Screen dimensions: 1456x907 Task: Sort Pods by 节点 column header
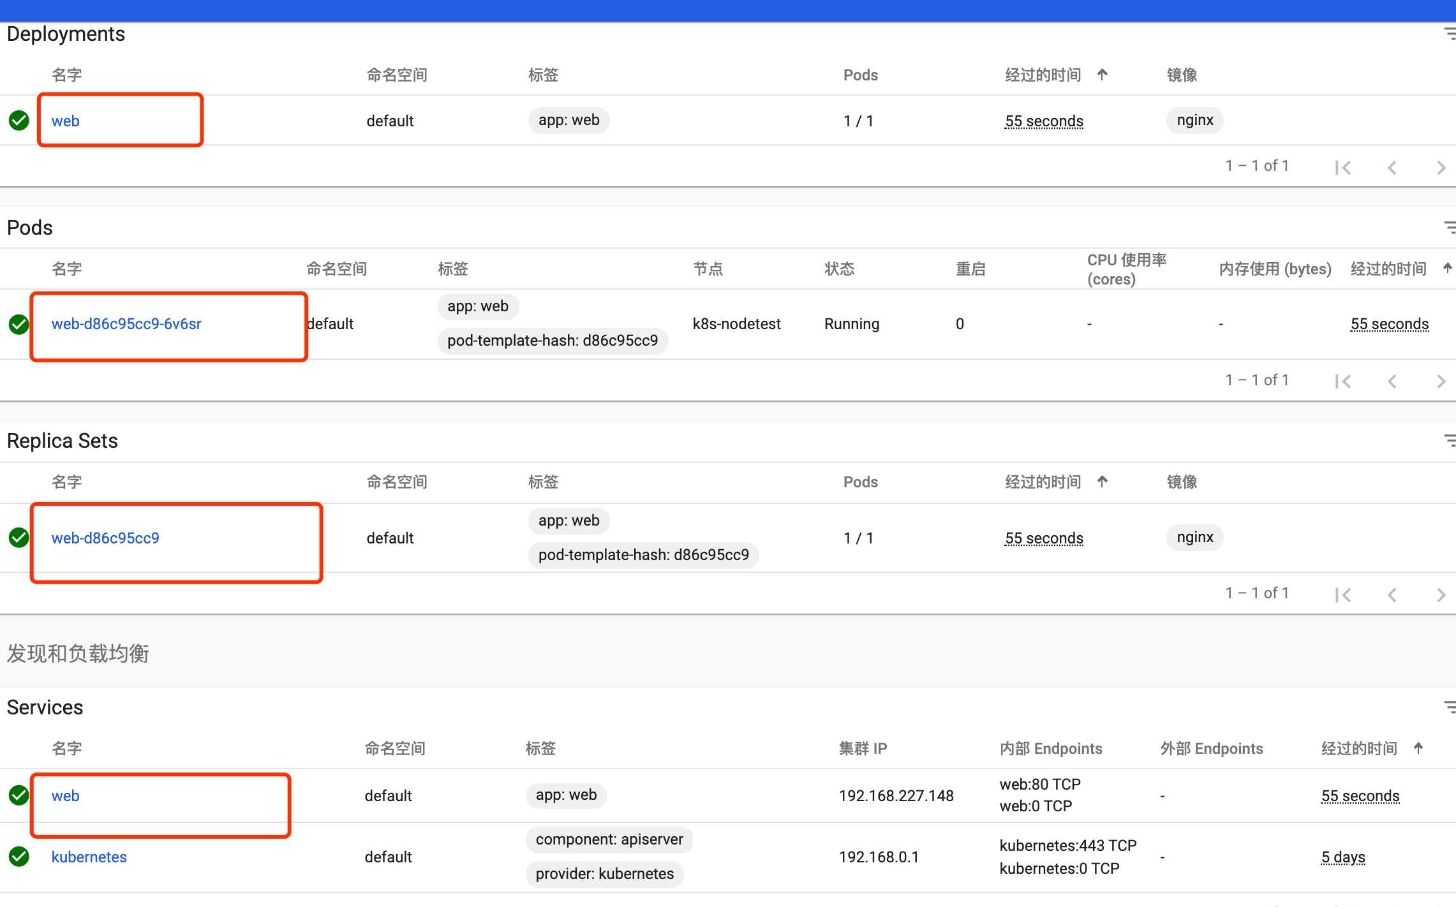point(708,269)
